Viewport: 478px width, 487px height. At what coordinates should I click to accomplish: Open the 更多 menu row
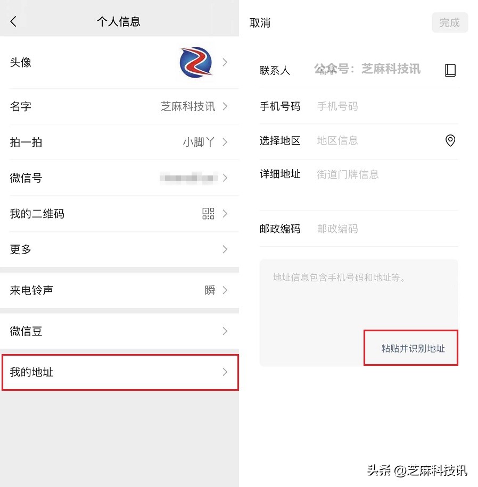pyautogui.click(x=119, y=249)
